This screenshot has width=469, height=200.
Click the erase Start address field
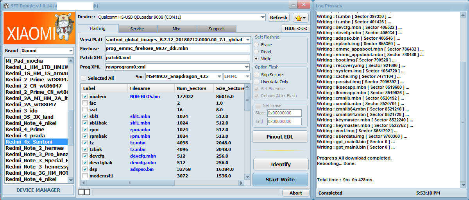[285, 113]
